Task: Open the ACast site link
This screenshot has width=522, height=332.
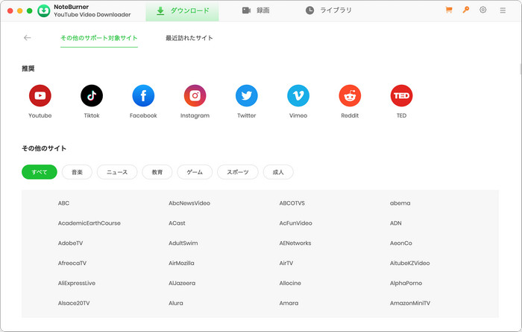Action: click(x=177, y=223)
